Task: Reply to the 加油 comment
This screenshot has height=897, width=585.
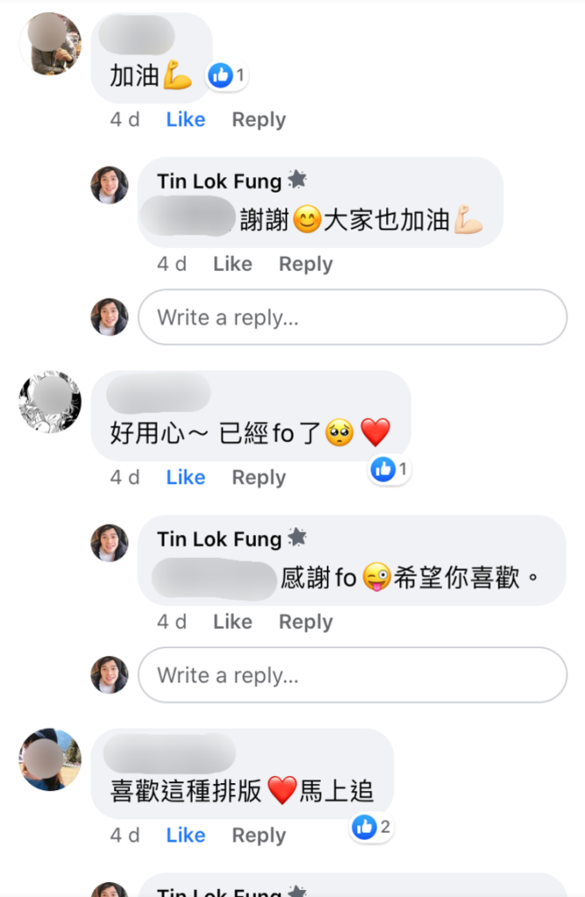Action: [258, 120]
